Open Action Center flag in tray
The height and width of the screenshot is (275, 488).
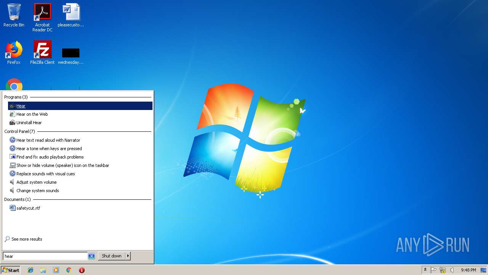pyautogui.click(x=433, y=270)
